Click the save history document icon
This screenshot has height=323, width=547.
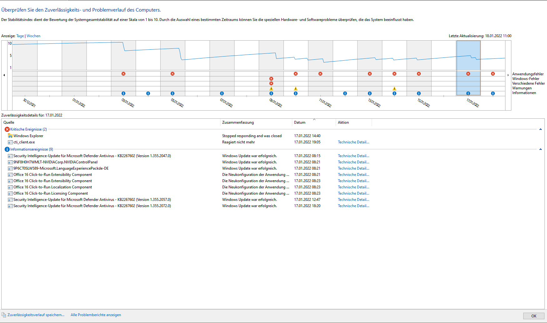[x=4, y=315]
